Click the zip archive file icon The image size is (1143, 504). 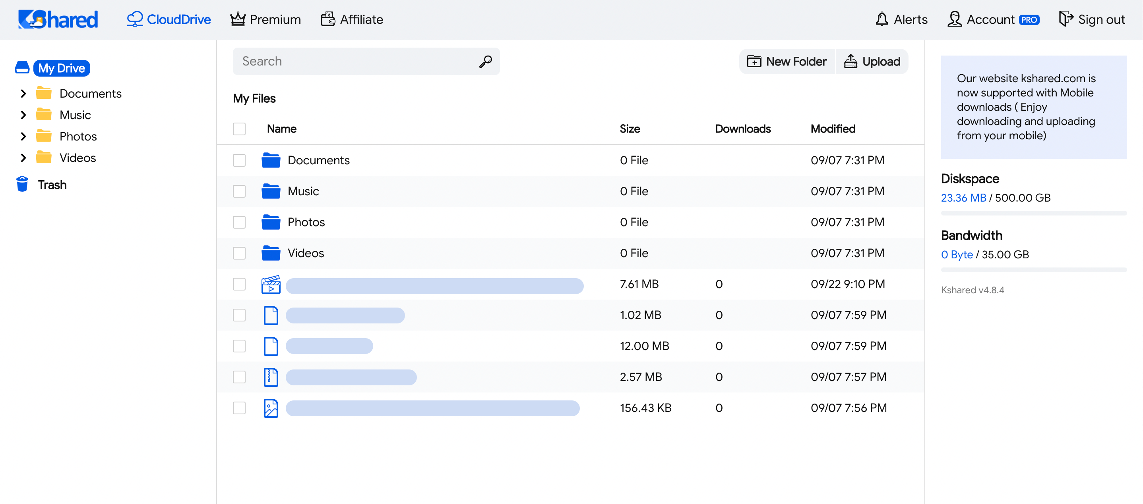pos(271,377)
